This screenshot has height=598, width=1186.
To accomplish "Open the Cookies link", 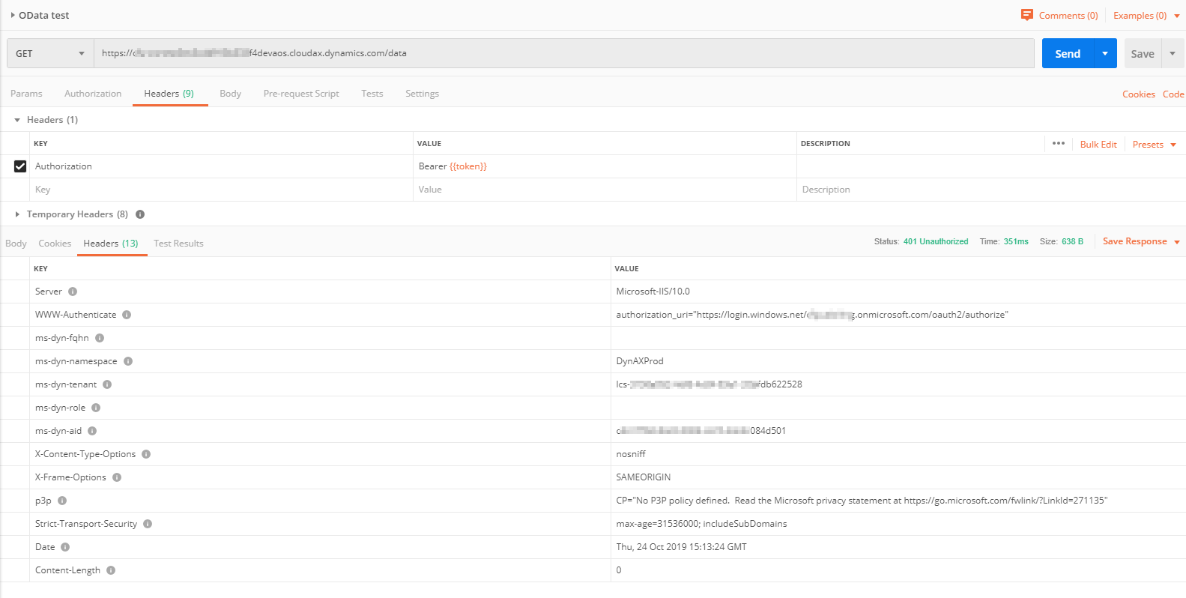I will [x=1139, y=94].
